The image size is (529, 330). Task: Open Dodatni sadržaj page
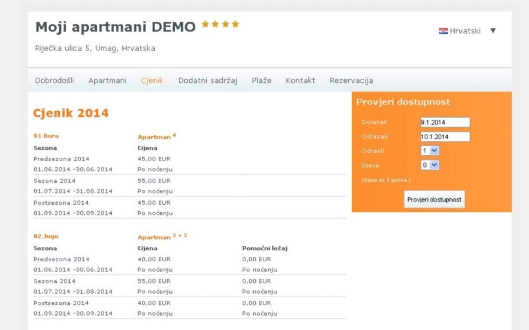click(208, 80)
